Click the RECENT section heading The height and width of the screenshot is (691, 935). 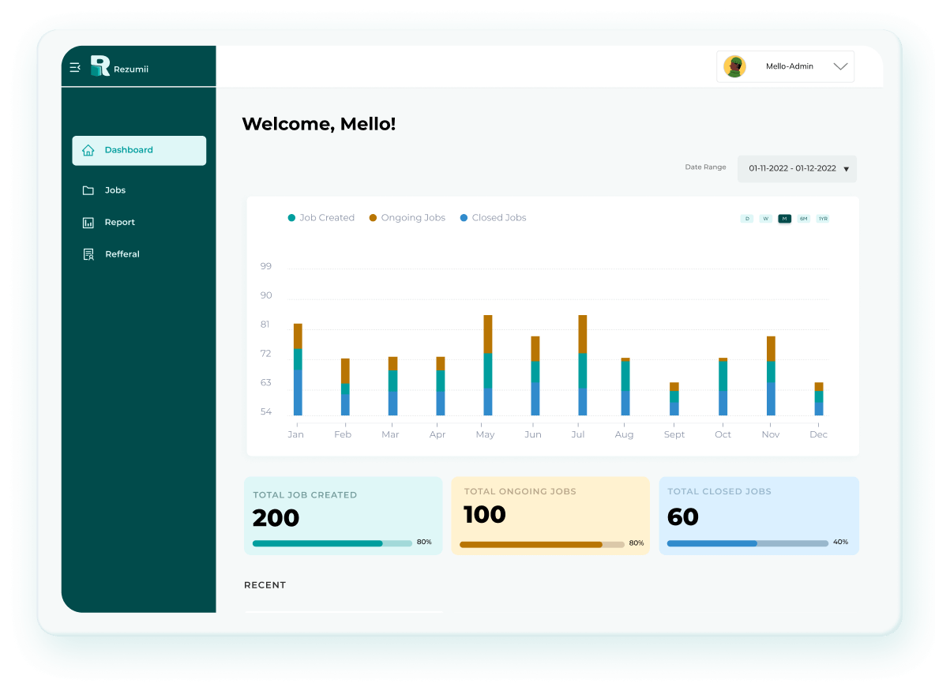coord(265,585)
